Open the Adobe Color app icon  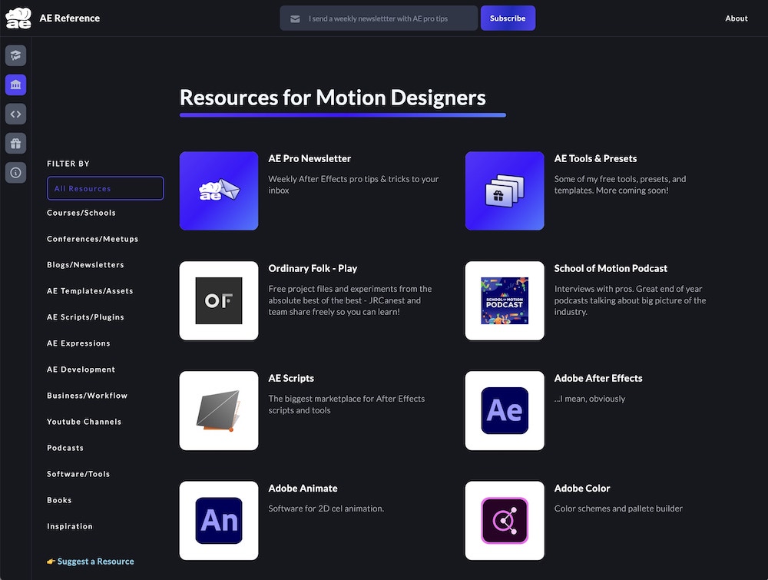(x=505, y=520)
